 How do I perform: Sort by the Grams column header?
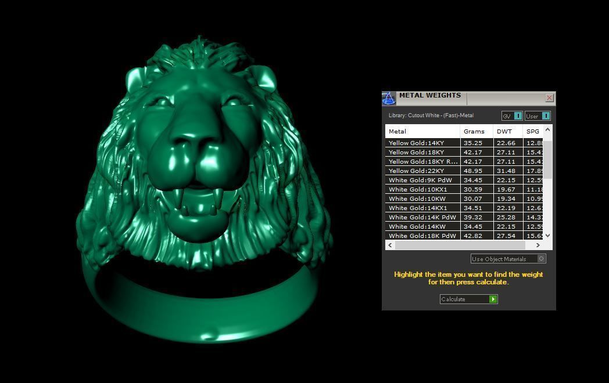[x=477, y=131]
